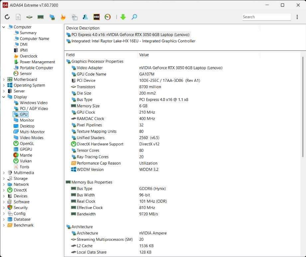Expand the Software tree node
The width and height of the screenshot is (306, 257).
(x=4, y=202)
